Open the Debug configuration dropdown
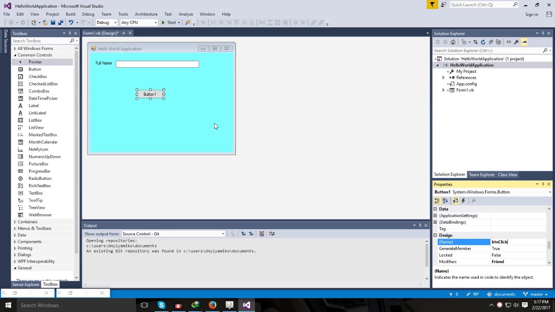Viewport: 555px width, 312px height. pos(106,23)
